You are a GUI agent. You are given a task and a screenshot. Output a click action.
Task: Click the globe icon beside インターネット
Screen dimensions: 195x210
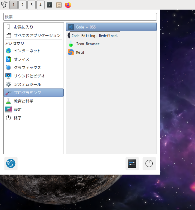point(8,51)
